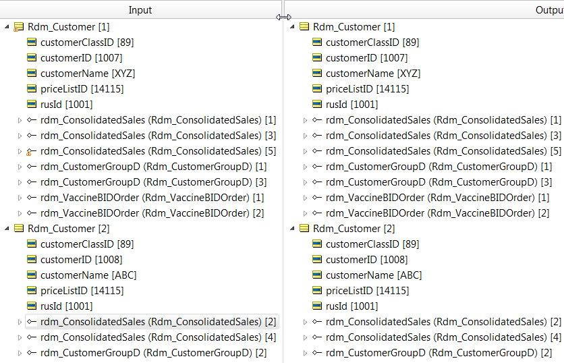Click field icon of Input rusId under Rdm_Customer [1]

point(32,104)
